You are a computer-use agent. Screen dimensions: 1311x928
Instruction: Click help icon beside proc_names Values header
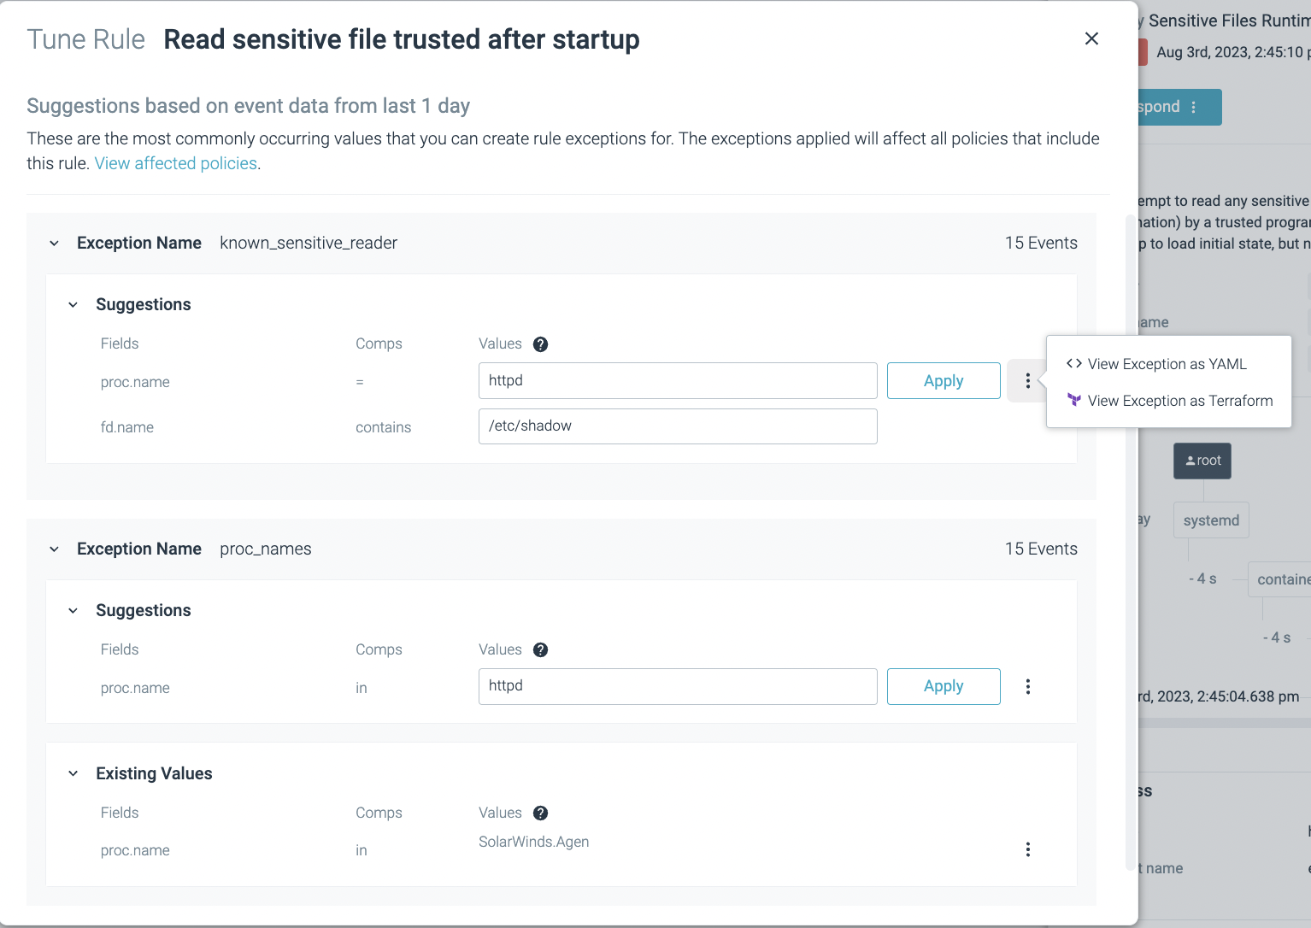point(540,650)
